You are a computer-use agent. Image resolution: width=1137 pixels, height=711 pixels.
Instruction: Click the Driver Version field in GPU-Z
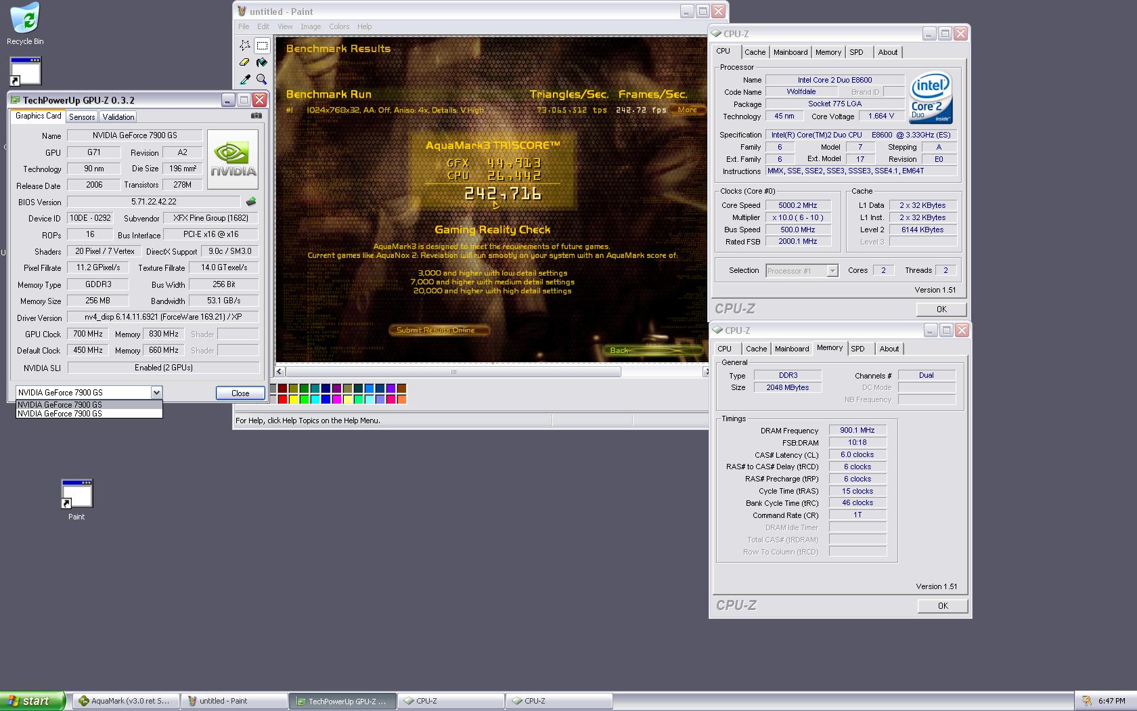point(163,317)
